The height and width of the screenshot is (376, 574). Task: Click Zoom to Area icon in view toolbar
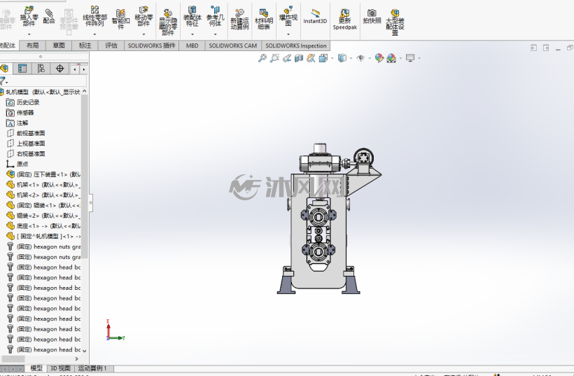point(274,58)
